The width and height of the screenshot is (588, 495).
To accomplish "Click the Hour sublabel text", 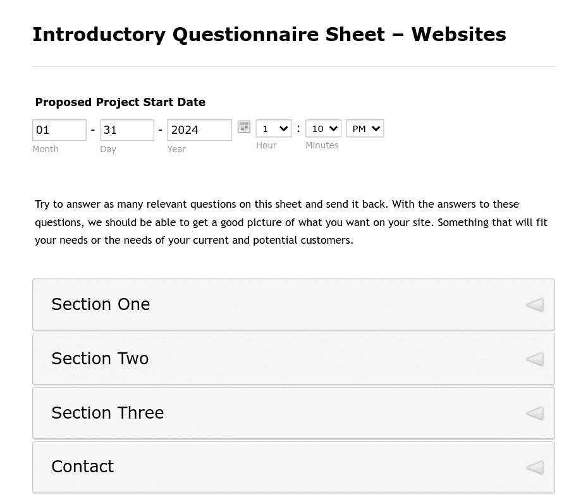I will click(x=266, y=145).
